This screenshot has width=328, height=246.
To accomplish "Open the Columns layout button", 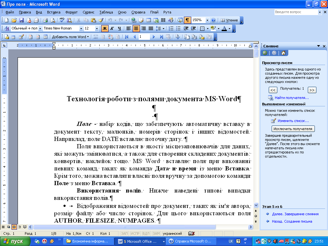I will click(x=163, y=20).
